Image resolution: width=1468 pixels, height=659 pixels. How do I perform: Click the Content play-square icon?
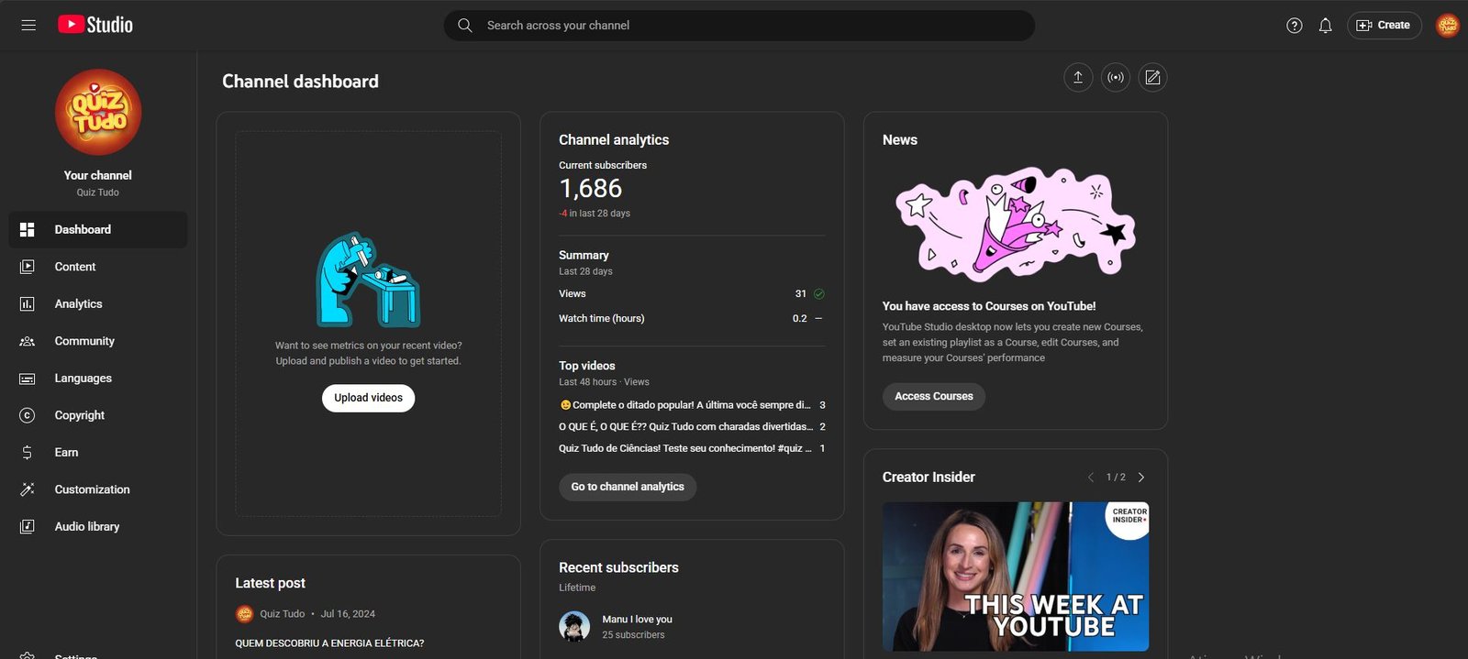click(x=28, y=267)
